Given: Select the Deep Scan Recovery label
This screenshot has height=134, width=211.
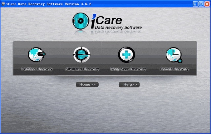Looking at the screenshot, I should pyautogui.click(x=128, y=69).
